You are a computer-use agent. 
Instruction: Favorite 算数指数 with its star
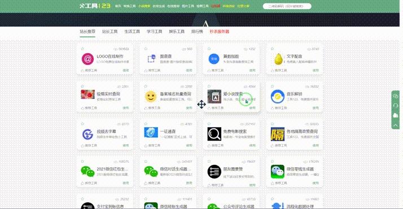click(x=209, y=49)
